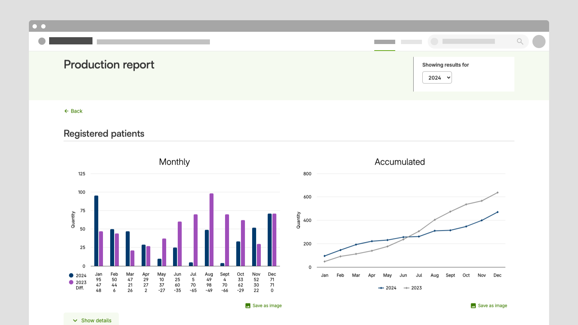Image resolution: width=578 pixels, height=325 pixels.
Task: Select the second lighter navigation tab
Action: [411, 42]
